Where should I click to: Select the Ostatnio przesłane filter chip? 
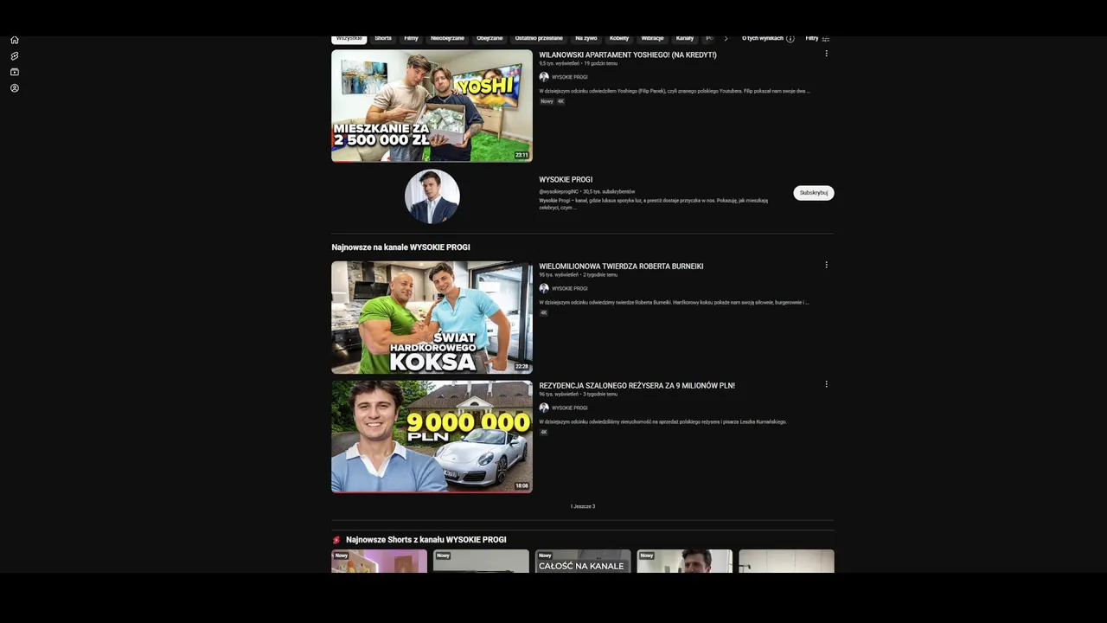[539, 38]
